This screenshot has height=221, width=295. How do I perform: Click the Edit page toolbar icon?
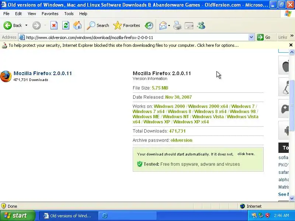coord(189,25)
